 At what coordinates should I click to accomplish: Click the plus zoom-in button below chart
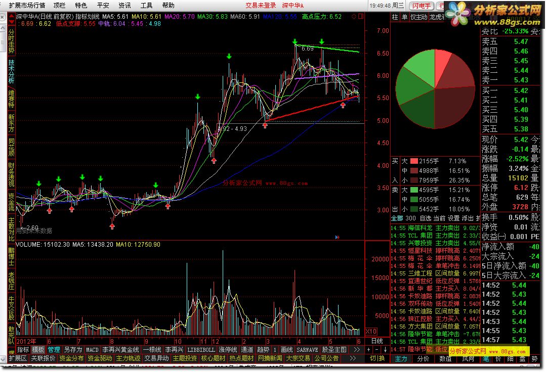point(369,349)
